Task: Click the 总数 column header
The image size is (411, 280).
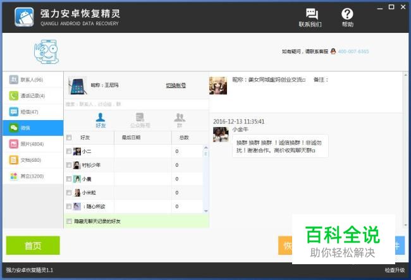Action: [184, 138]
